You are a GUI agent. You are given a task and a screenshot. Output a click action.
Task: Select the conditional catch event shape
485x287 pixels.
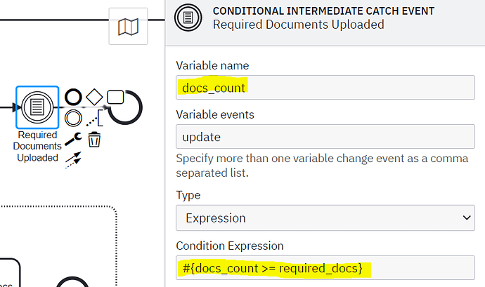coord(37,107)
